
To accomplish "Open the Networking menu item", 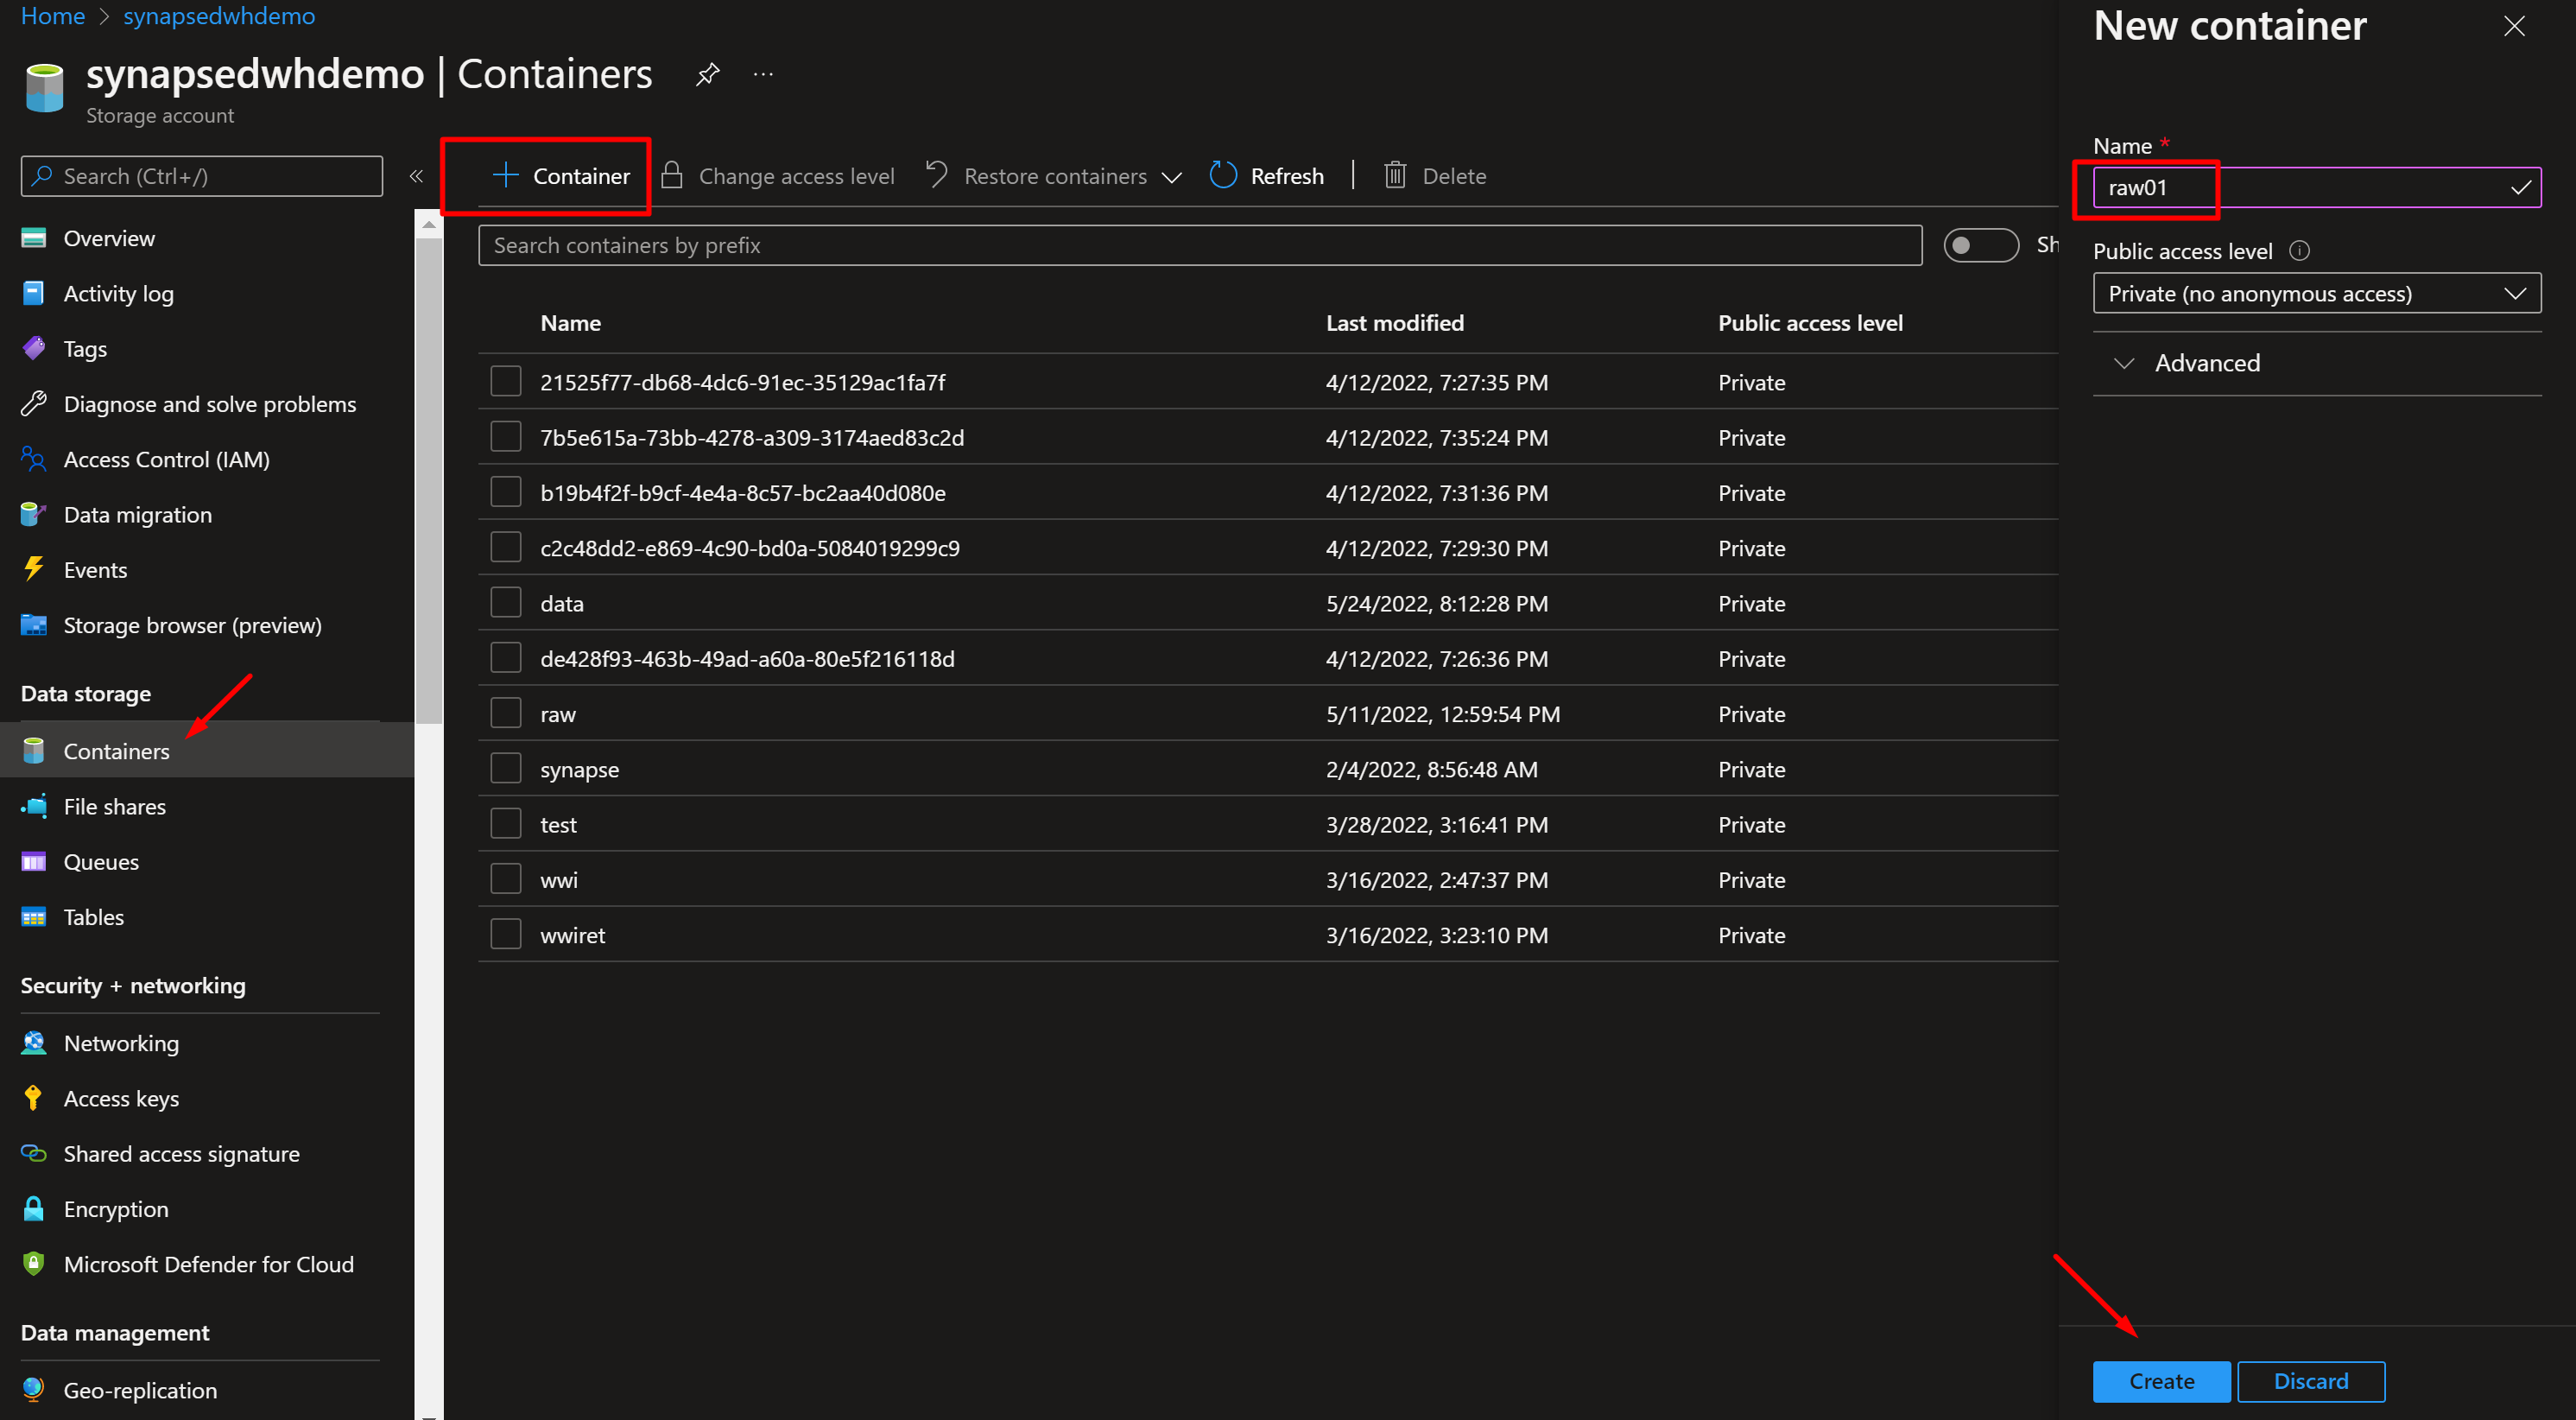I will (x=121, y=1043).
